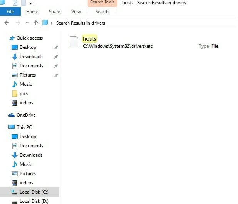Open Videos under This PC
The height and width of the screenshot is (204, 238).
pyautogui.click(x=26, y=183)
